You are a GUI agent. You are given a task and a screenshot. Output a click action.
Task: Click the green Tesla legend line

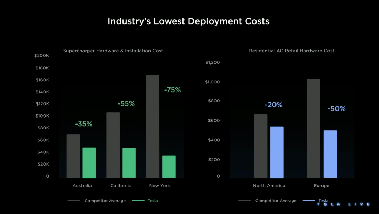pos(138,201)
